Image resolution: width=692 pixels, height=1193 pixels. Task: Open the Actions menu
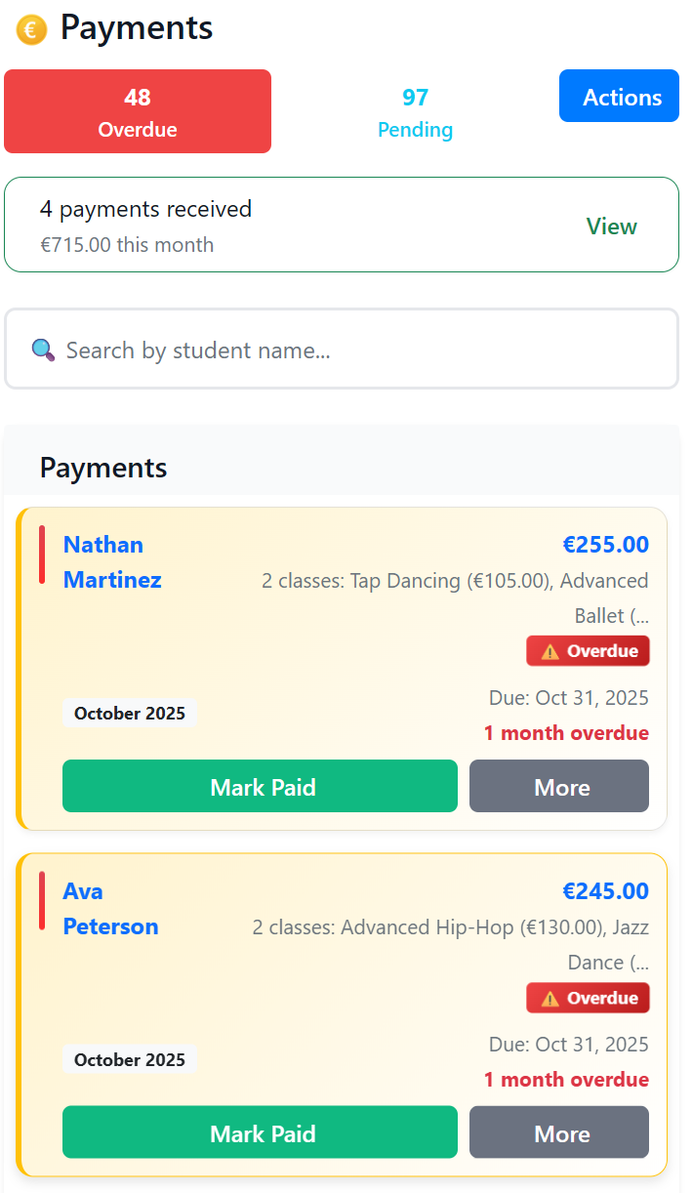tap(618, 96)
